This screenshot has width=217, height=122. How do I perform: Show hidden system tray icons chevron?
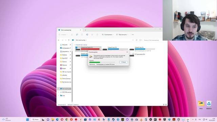click(193, 120)
